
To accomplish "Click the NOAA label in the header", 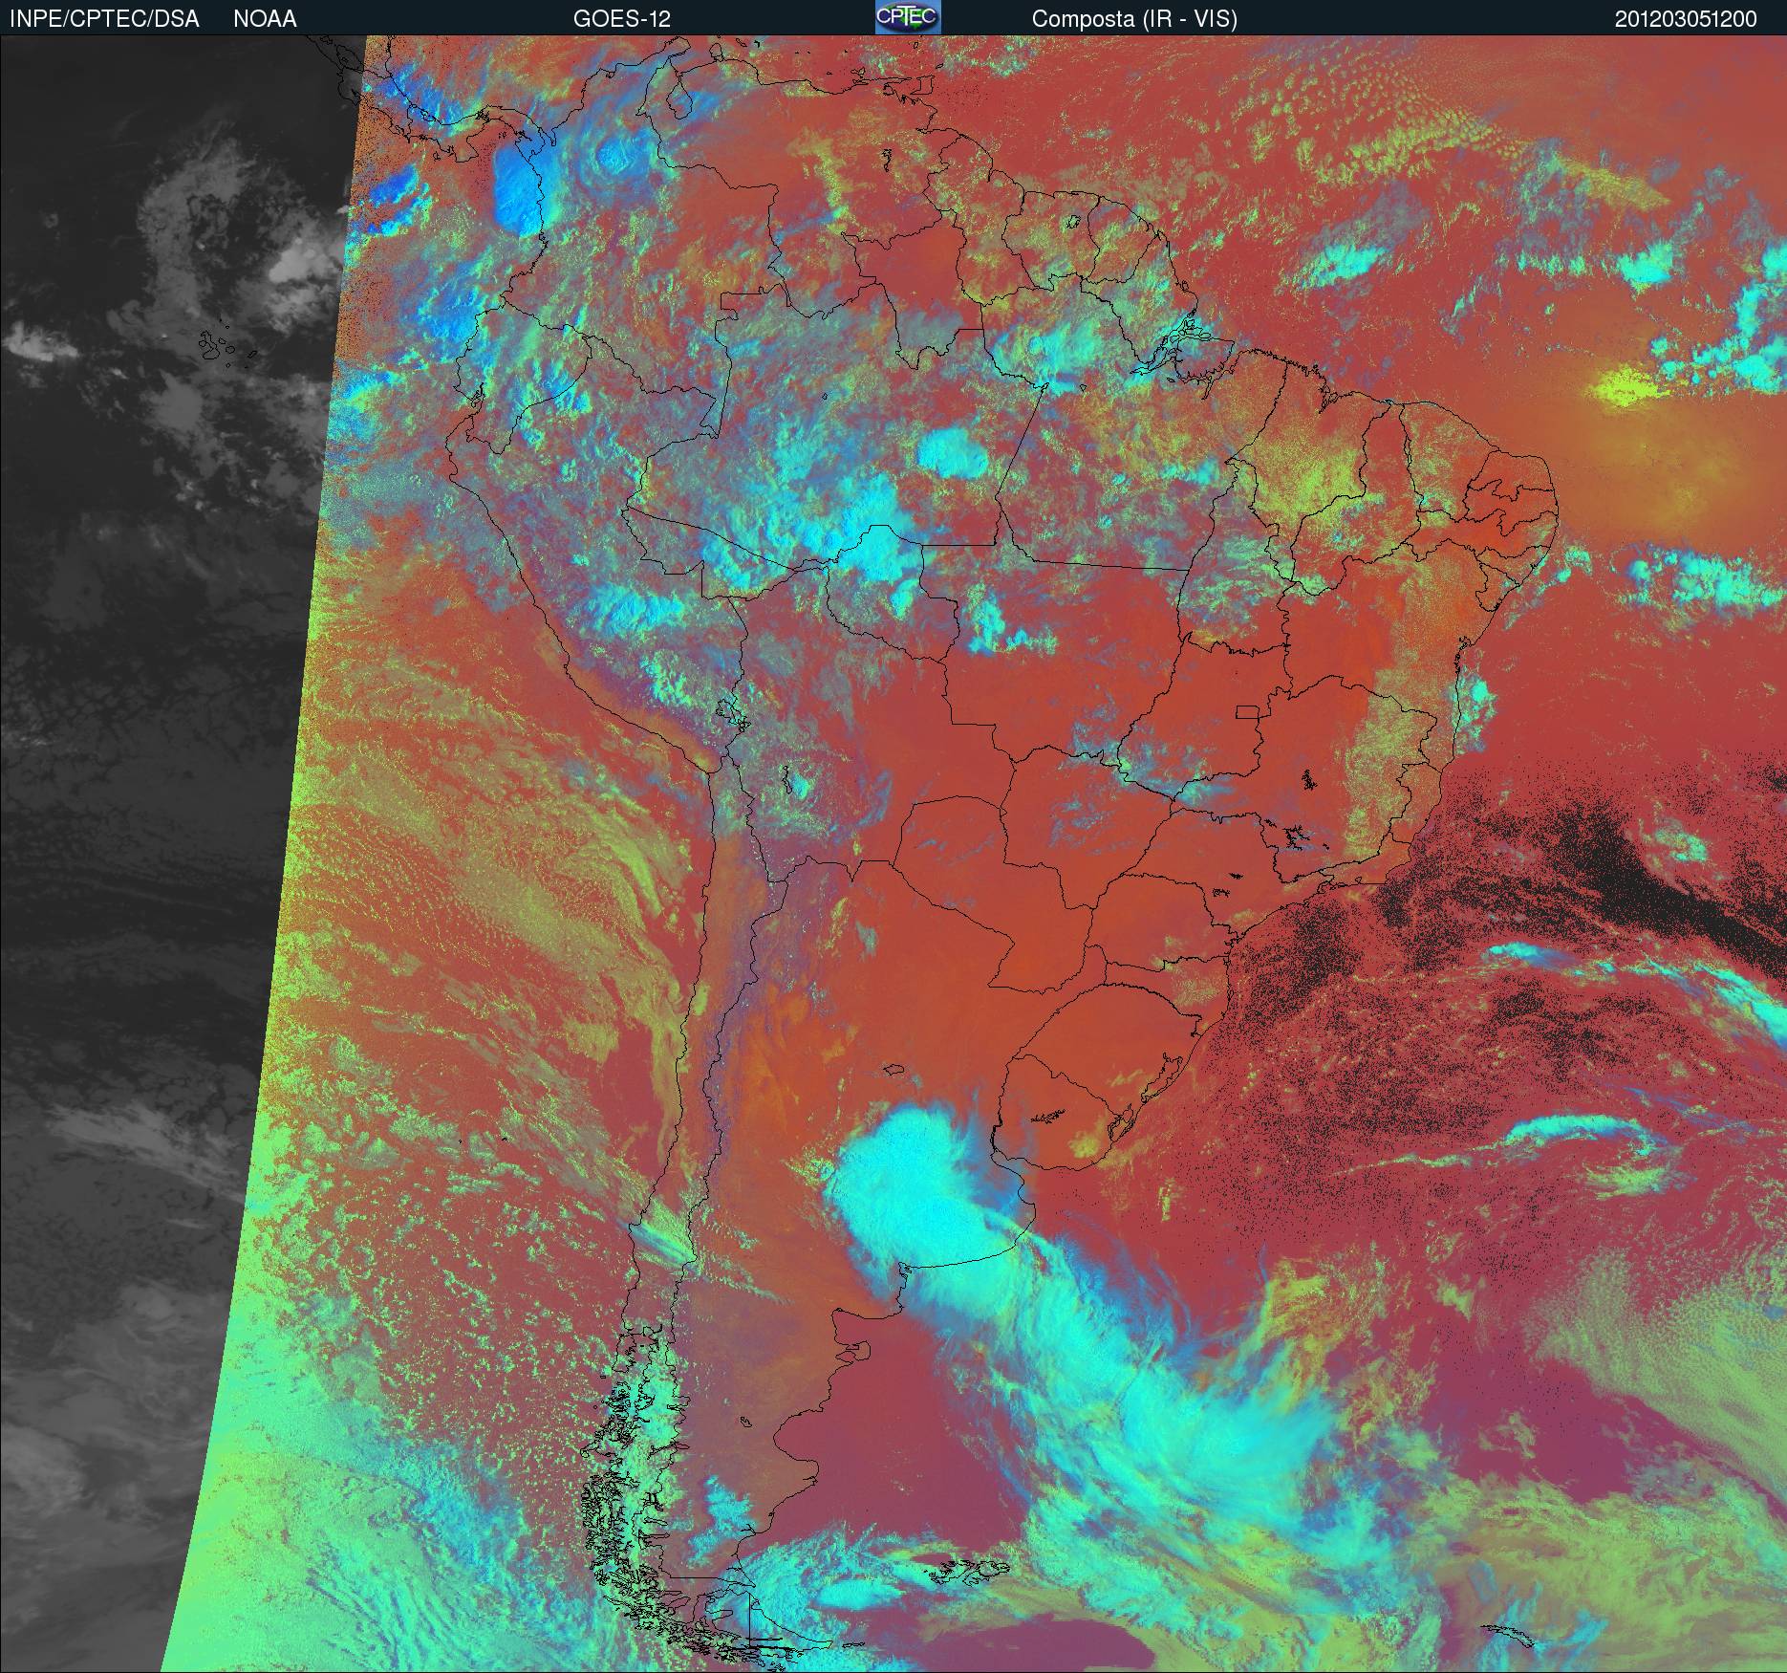I will [x=265, y=19].
